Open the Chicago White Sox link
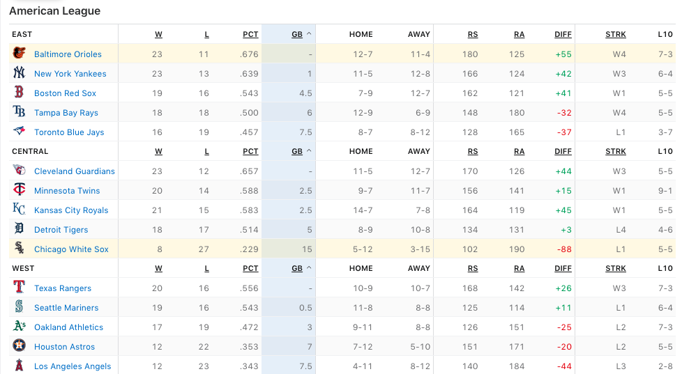Image resolution: width=682 pixels, height=374 pixels. (x=71, y=249)
